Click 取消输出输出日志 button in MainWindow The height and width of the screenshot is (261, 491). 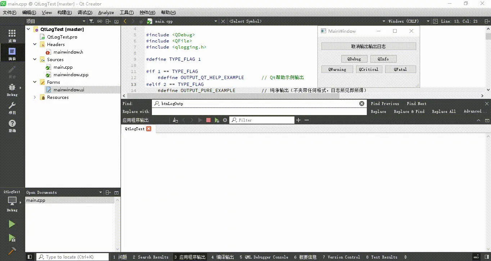click(x=369, y=46)
